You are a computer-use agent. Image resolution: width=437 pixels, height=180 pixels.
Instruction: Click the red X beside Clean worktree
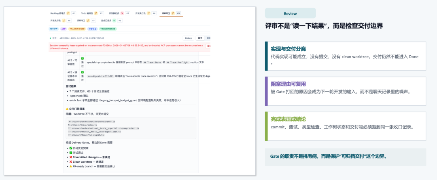click(71, 162)
